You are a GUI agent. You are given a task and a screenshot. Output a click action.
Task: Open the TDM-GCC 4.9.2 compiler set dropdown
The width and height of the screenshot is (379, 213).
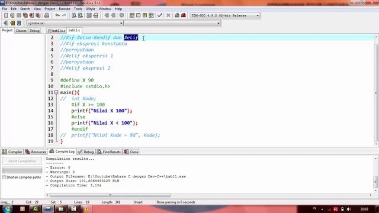[x=225, y=15]
